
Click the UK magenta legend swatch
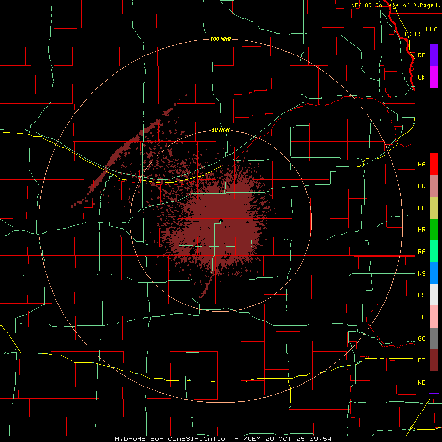pyautogui.click(x=434, y=77)
